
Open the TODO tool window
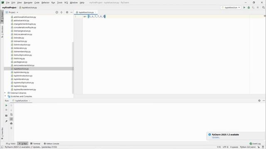coord(11,144)
